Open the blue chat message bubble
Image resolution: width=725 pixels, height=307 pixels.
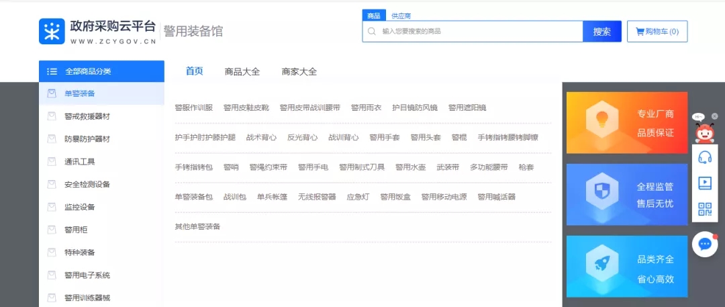(x=705, y=244)
